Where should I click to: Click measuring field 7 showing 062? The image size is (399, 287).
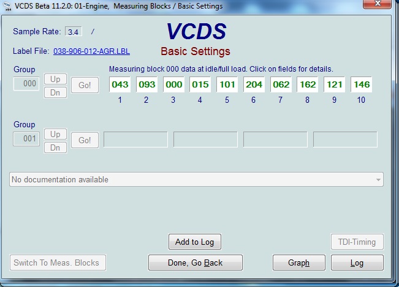point(281,84)
